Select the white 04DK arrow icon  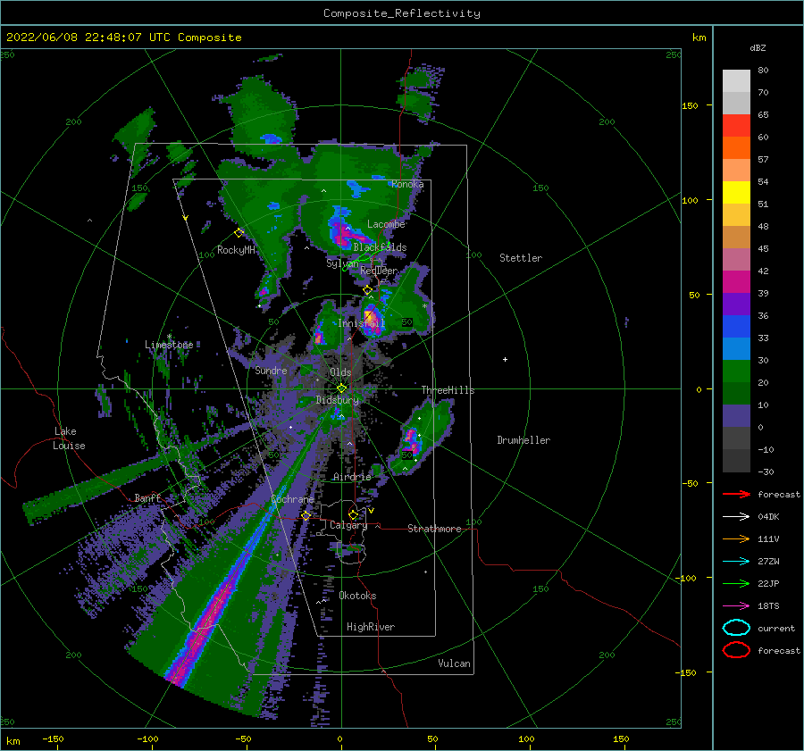pos(736,517)
